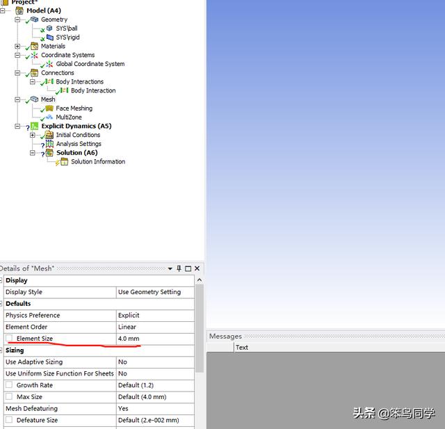Expand the Materials tree node
The image size is (445, 429).
(x=17, y=47)
